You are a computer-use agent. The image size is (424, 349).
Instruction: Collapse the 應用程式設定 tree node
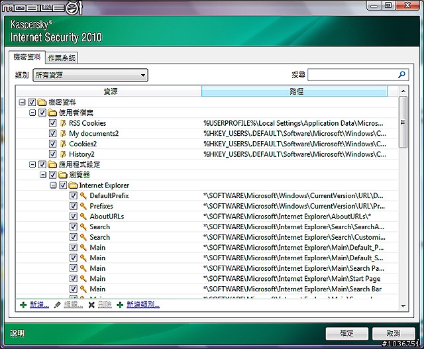pos(32,165)
